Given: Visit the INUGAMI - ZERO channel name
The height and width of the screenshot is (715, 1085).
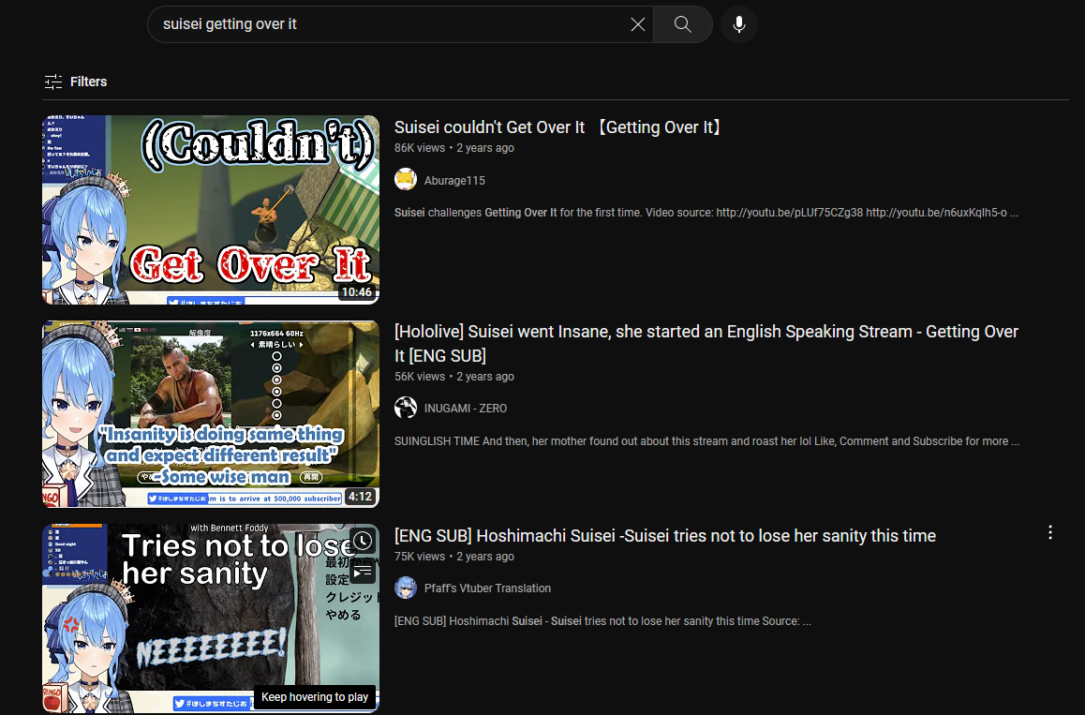Looking at the screenshot, I should [466, 409].
